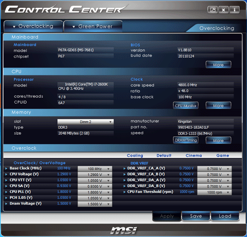Click the mainboard model P67A-GD65 value
This screenshot has height=237, width=247.
(x=85, y=50)
